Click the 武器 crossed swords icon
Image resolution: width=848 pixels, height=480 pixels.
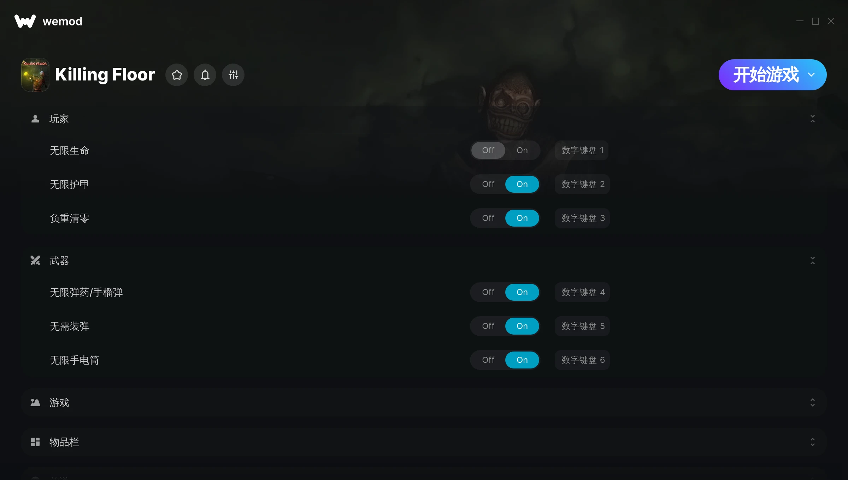[x=35, y=260]
